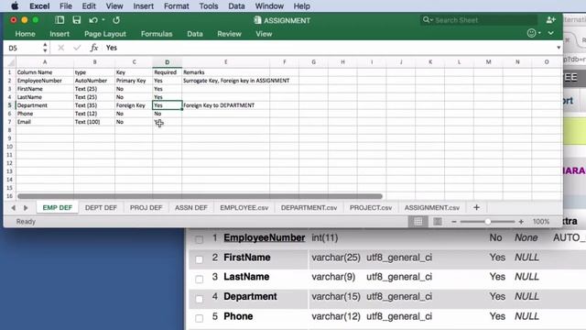Open the Name Box stepper arrows
Viewport: 586px width, 330px height.
pos(45,48)
